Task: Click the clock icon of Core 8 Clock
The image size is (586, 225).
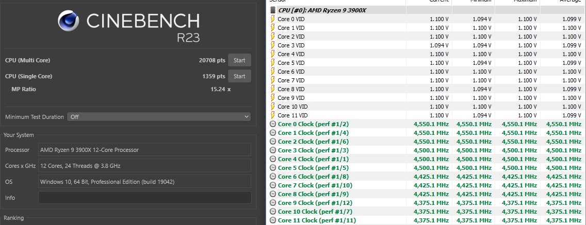Action: (273, 194)
